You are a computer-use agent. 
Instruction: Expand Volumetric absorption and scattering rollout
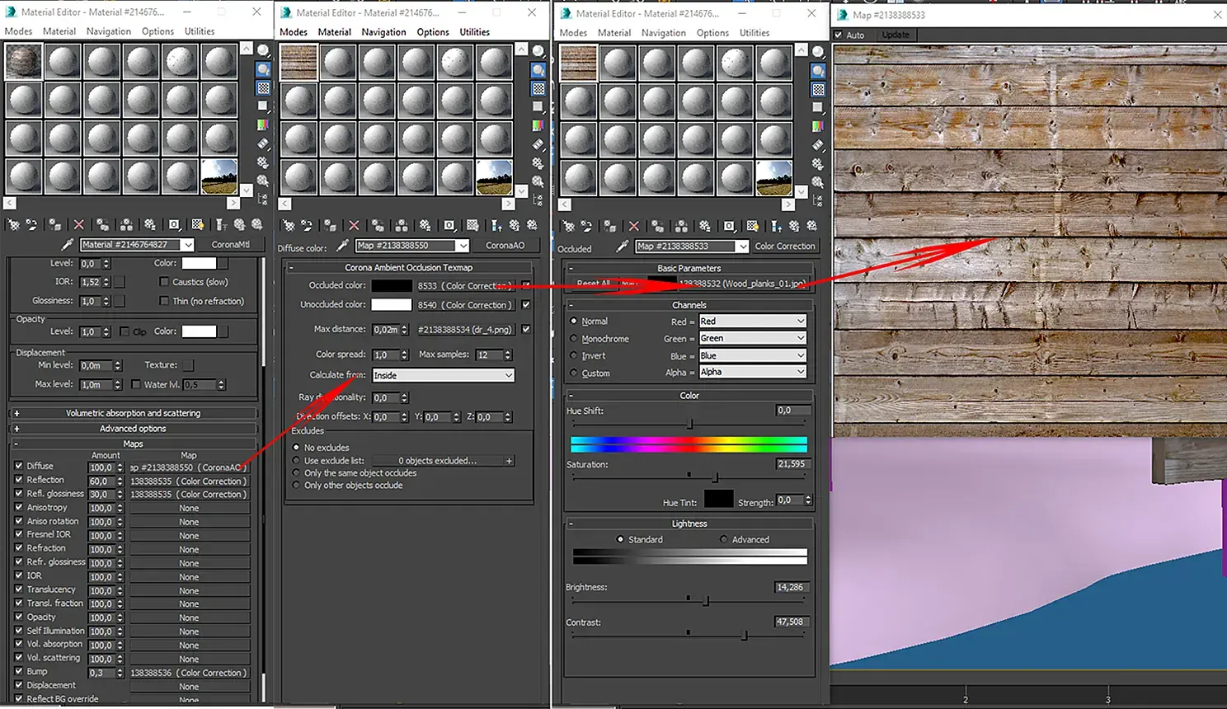tap(133, 413)
